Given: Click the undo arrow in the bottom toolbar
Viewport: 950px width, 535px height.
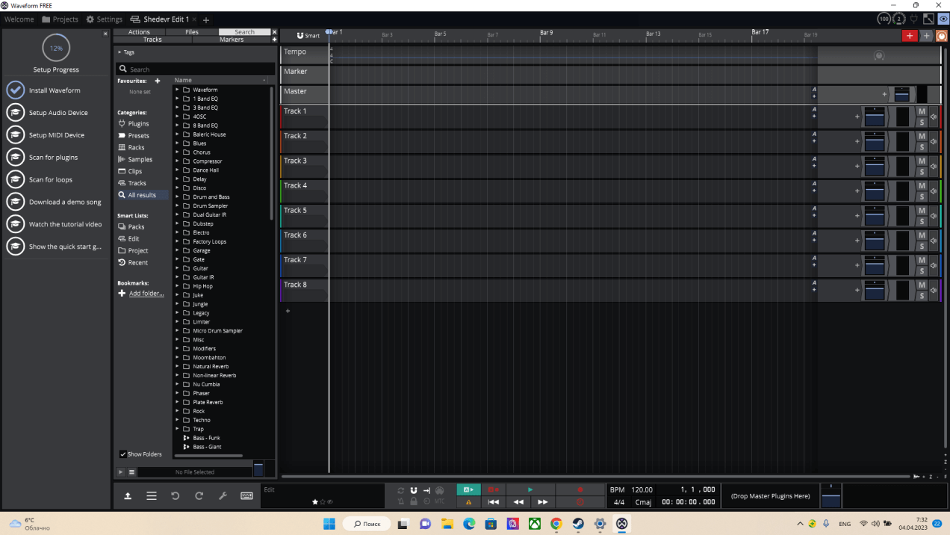Looking at the screenshot, I should 176,496.
